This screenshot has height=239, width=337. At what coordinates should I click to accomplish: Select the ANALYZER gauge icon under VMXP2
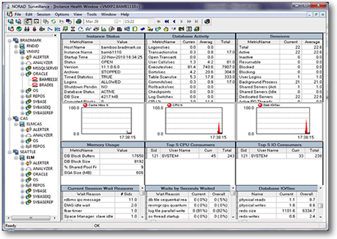tap(29, 63)
